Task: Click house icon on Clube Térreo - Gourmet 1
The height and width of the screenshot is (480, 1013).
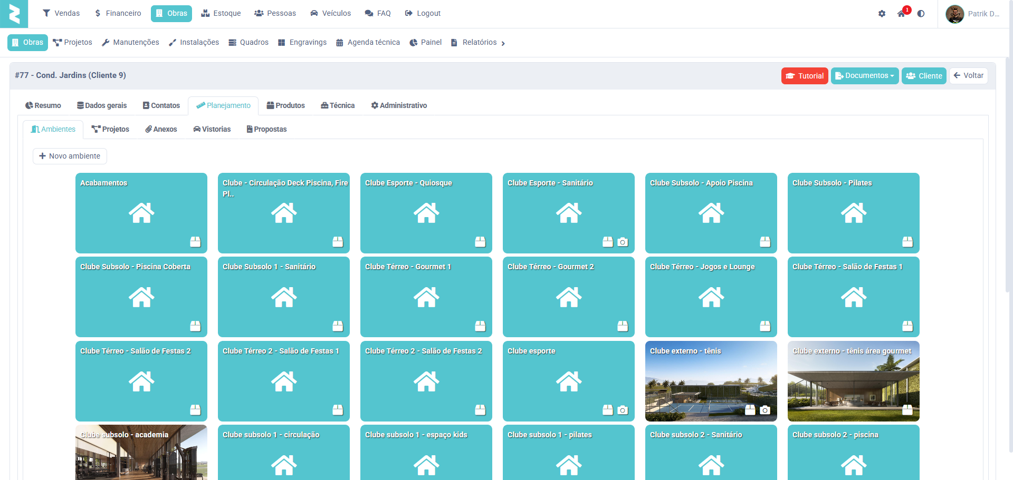Action: point(426,297)
